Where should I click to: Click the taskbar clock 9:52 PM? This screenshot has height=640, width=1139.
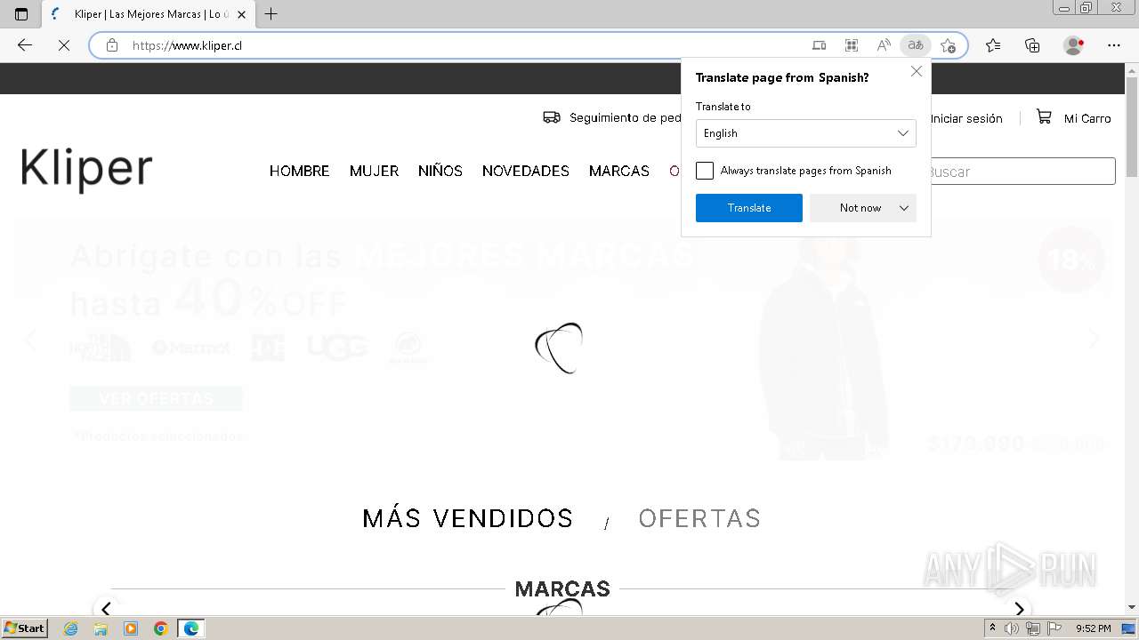pos(1093,628)
